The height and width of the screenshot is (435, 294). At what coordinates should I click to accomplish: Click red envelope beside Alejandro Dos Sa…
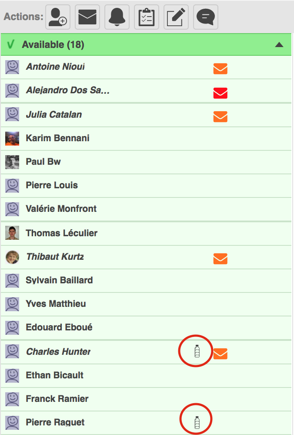220,93
